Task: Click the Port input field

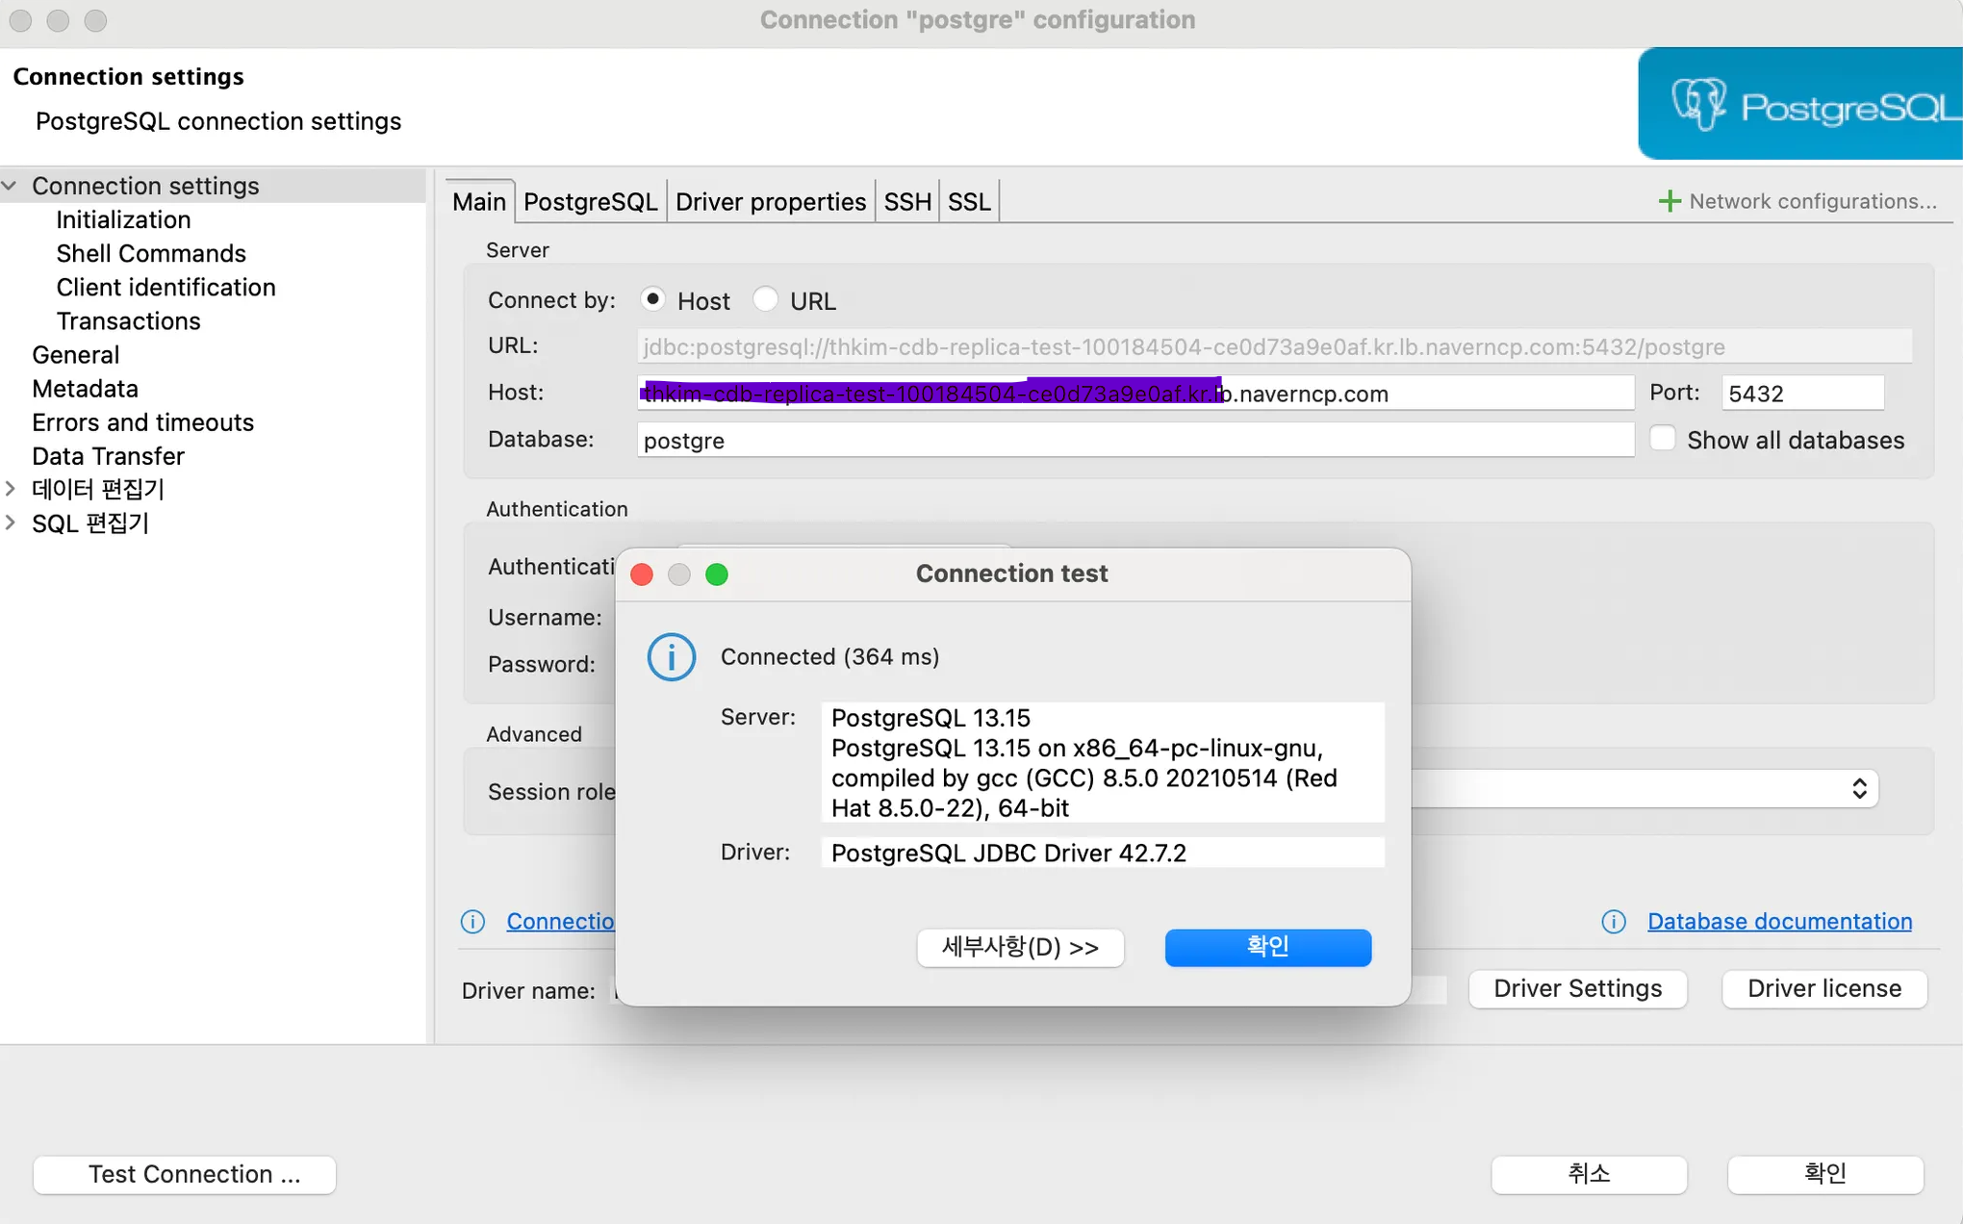Action: [x=1801, y=394]
